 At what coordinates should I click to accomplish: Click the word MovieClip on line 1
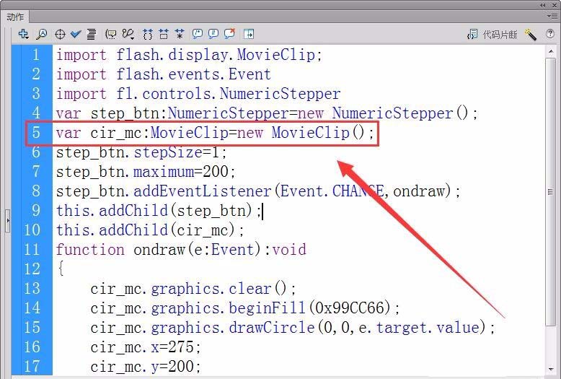click(276, 55)
